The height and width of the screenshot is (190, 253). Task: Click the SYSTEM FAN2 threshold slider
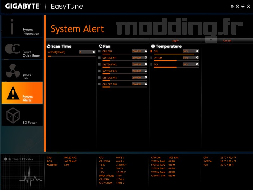[125, 67]
